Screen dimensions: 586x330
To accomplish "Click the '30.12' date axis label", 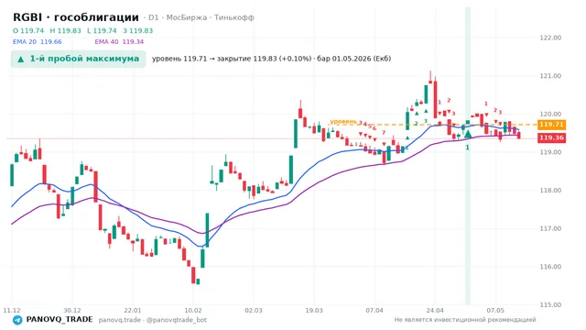I will click(72, 311).
